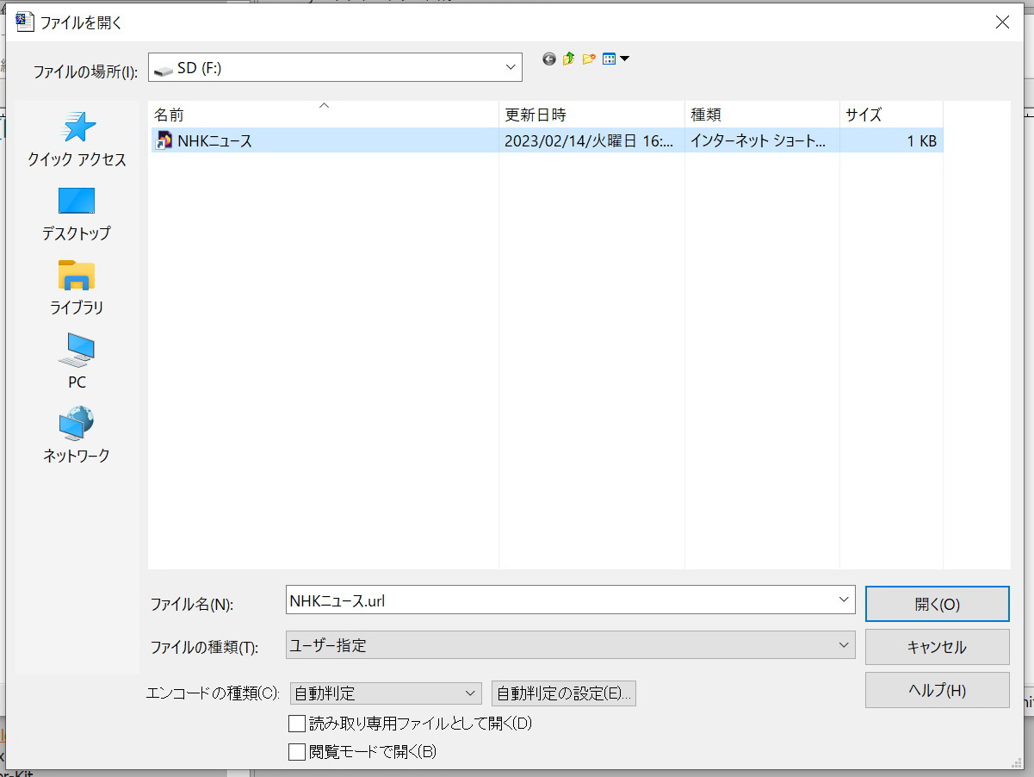Select the PC location icon
1034x777 pixels.
77,361
